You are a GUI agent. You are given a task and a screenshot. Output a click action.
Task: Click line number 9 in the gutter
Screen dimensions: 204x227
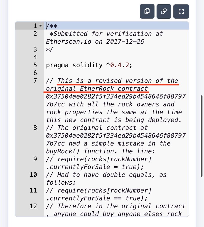pyautogui.click(x=35, y=159)
